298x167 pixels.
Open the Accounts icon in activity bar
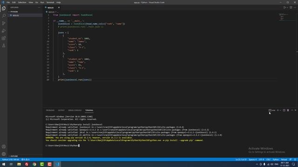[x=4, y=147]
